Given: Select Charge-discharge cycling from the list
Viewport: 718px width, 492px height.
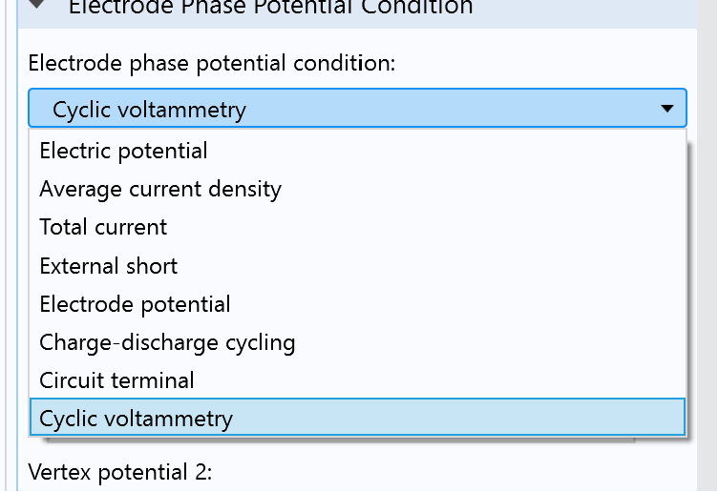Looking at the screenshot, I should tap(167, 342).
